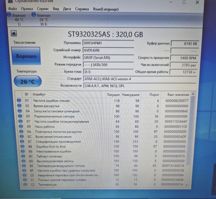Click the Текущее column header
Image resolution: width=216 pixels, height=199 pixels.
click(x=111, y=95)
